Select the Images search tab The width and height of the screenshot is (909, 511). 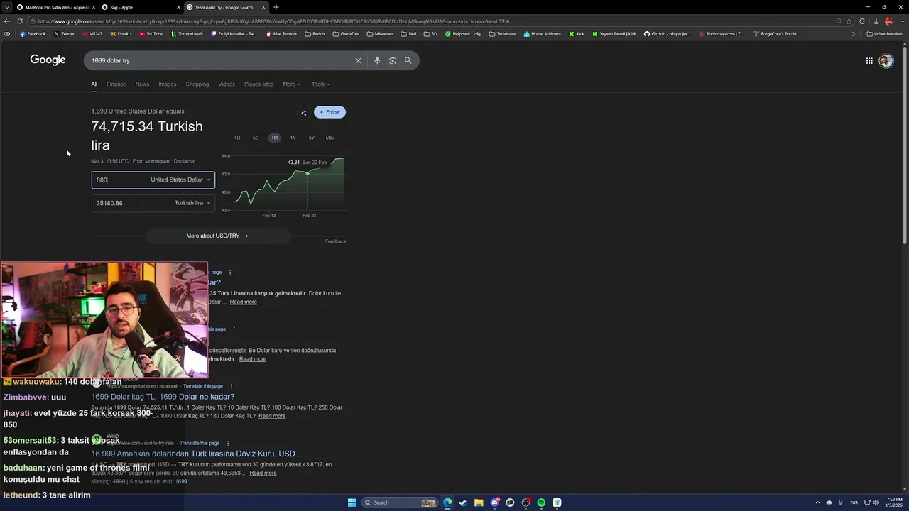tap(168, 84)
